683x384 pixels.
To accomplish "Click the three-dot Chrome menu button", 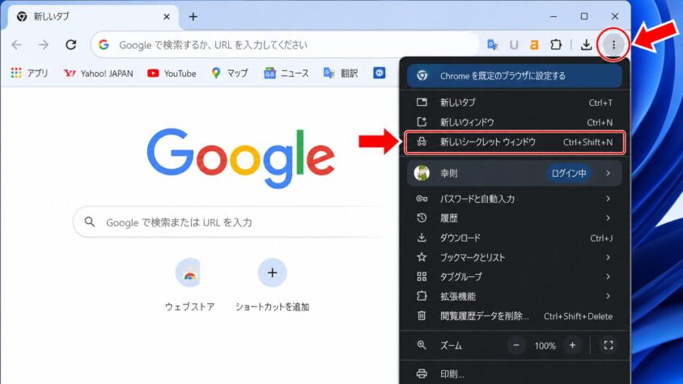I will click(613, 44).
